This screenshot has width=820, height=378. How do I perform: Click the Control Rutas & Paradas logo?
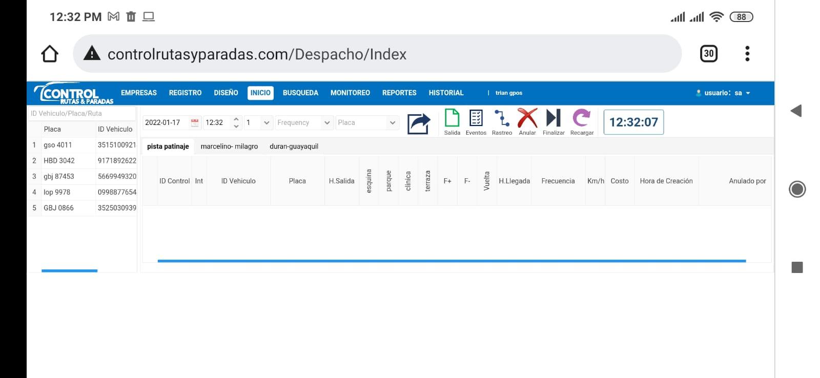(73, 93)
